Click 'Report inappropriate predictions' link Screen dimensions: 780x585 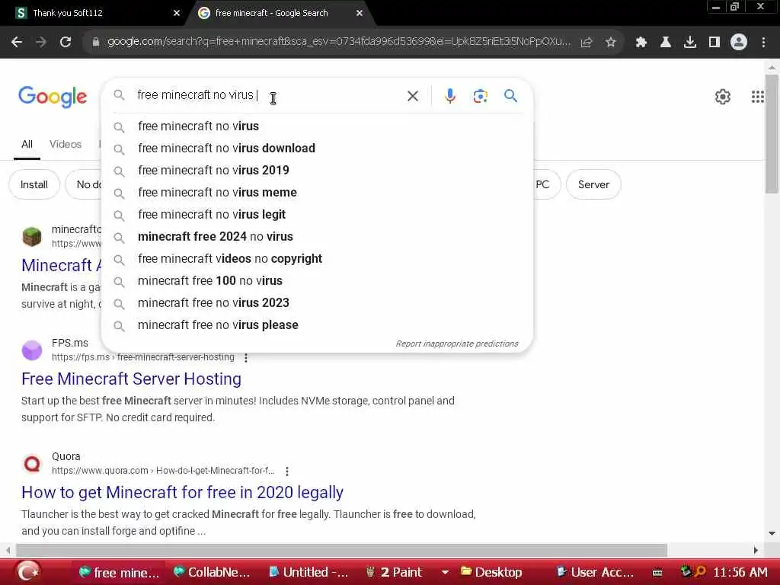457,344
